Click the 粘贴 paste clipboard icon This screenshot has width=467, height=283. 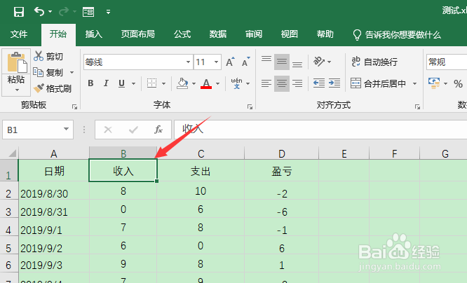(x=16, y=62)
